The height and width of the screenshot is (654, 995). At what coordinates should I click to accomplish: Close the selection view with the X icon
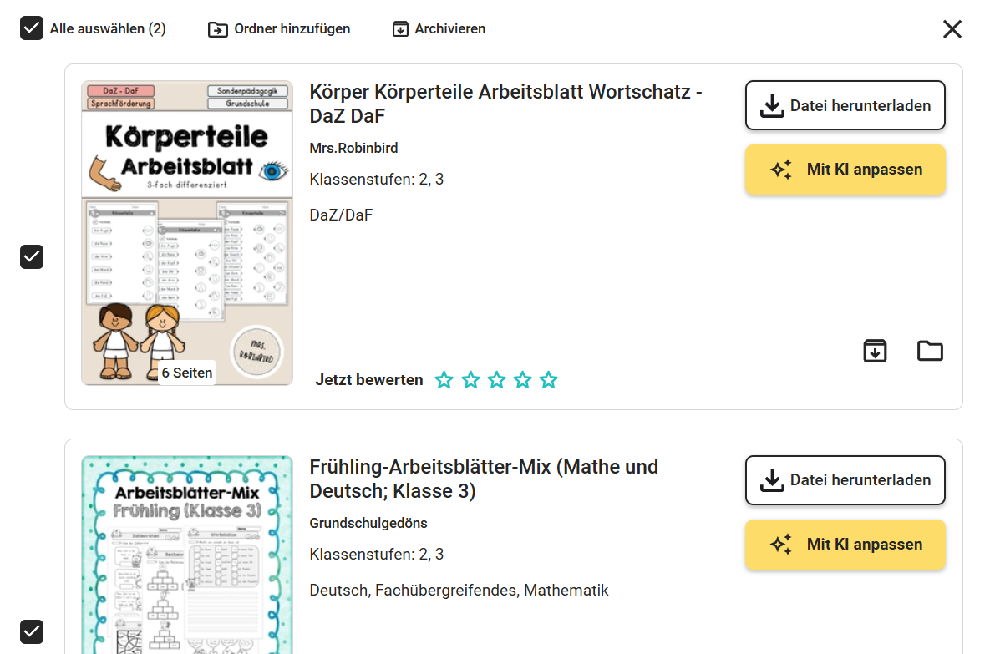point(952,29)
